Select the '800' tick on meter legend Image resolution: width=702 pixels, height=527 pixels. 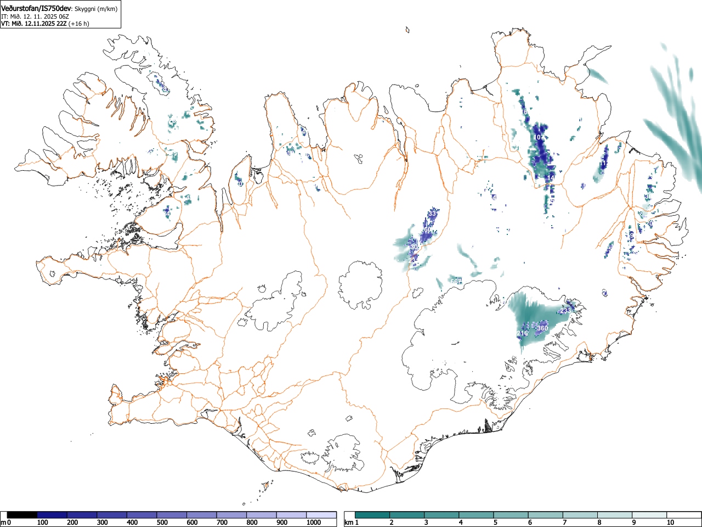coord(252,523)
